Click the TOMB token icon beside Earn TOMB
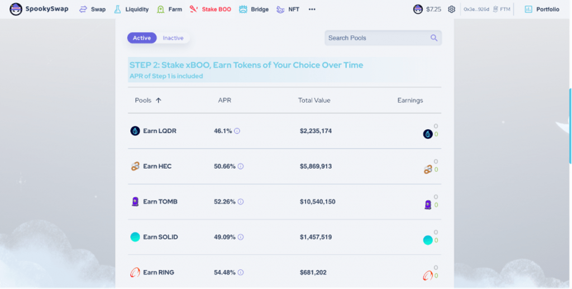The image size is (572, 289). point(135,202)
